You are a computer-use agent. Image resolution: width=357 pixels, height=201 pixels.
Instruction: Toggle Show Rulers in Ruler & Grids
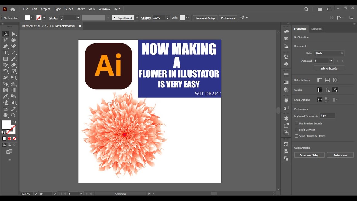(x=320, y=80)
